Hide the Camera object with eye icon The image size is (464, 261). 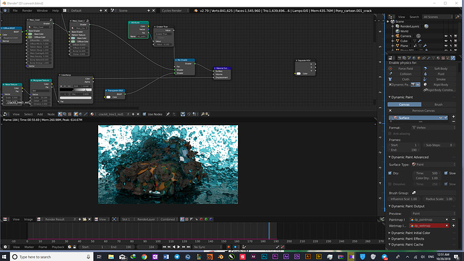pos(446,36)
